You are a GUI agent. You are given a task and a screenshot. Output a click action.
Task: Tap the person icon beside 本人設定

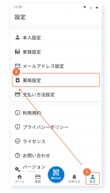coord(17,37)
